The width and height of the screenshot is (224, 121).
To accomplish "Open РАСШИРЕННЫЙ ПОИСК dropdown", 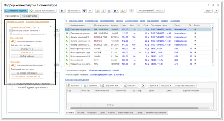I will 151,11.
